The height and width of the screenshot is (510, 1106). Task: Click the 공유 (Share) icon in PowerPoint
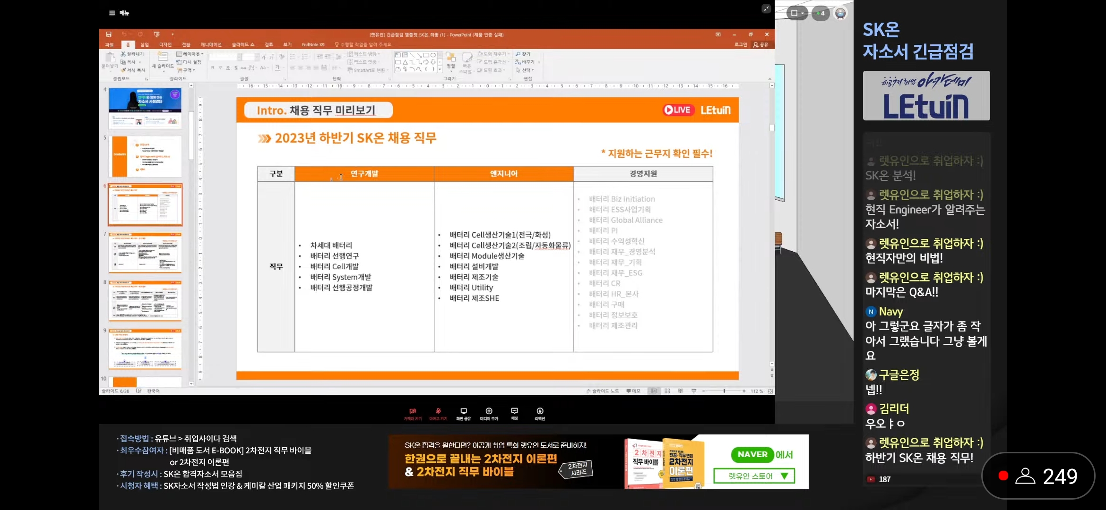click(761, 44)
